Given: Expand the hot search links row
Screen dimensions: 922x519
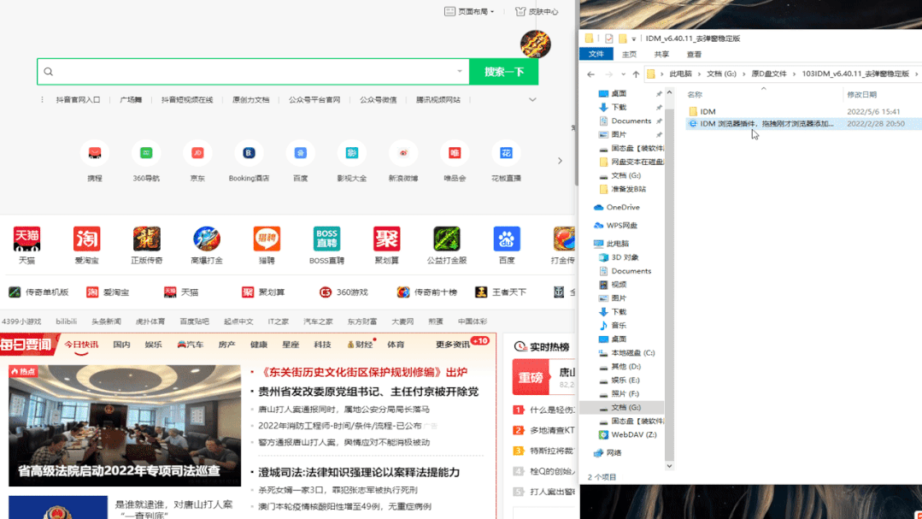Looking at the screenshot, I should pos(532,99).
